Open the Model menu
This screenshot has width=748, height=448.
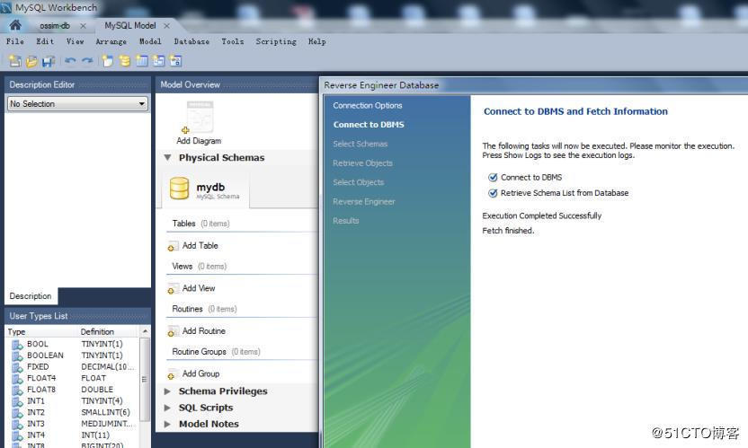[x=150, y=41]
